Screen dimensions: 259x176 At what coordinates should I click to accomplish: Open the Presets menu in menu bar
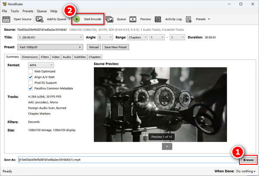click(x=28, y=11)
